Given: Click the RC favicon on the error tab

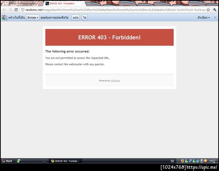Looking at the screenshot, I should pos(47,4).
